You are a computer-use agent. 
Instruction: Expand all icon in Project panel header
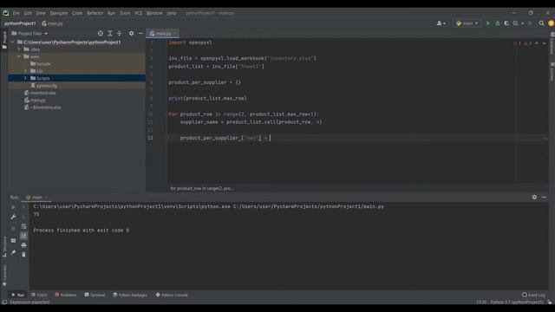pos(110,33)
